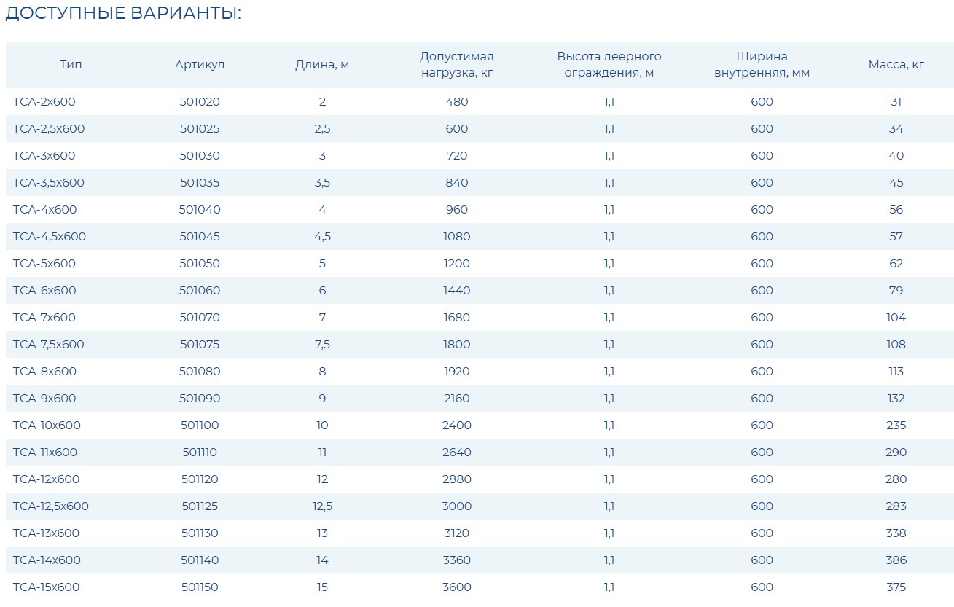Click the "ДОСТУПНЫЕ ВАРИАНТЫ:" heading
This screenshot has height=607, width=954.
click(x=123, y=14)
